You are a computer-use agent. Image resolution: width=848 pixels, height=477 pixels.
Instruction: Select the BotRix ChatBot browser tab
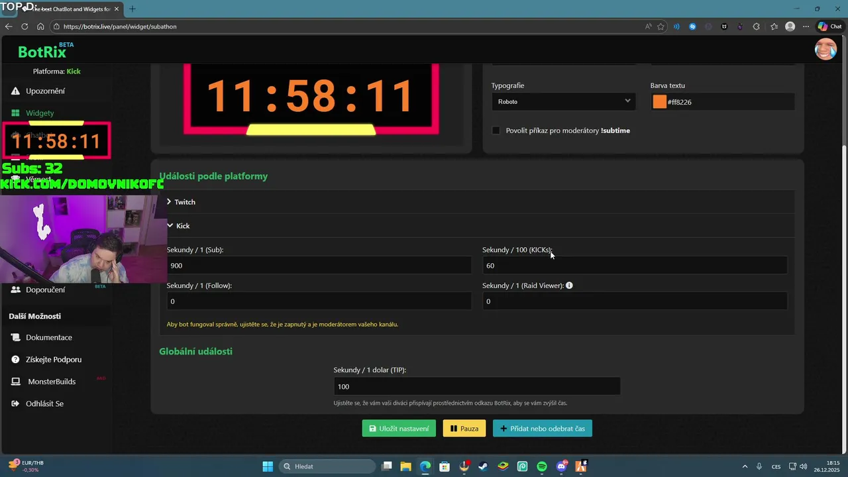coord(70,9)
